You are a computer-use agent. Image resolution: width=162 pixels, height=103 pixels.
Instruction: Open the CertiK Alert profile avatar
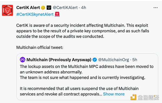pyautogui.click(x=8, y=10)
